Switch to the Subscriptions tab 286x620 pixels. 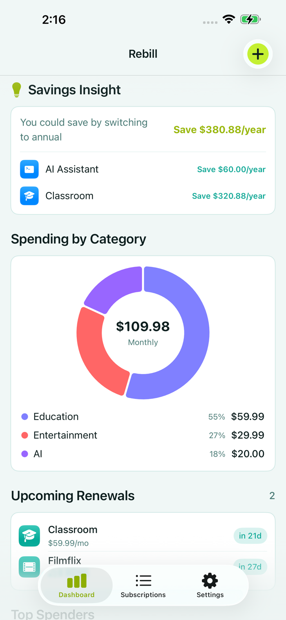tap(143, 585)
